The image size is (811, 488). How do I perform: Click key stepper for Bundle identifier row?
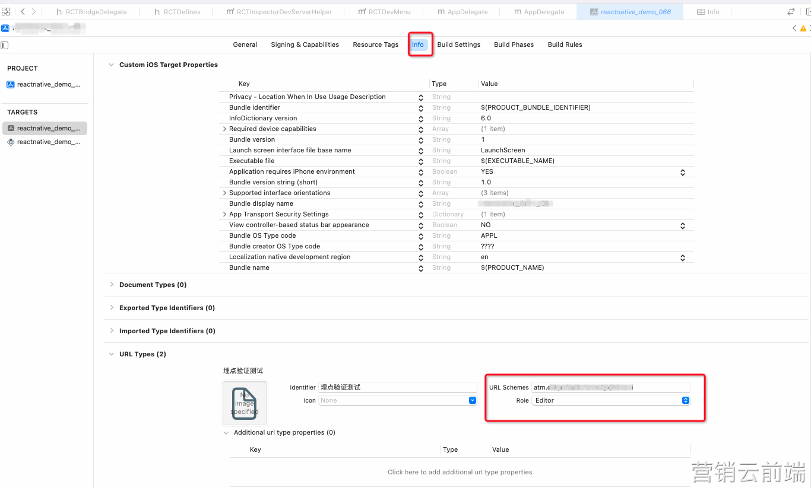(x=420, y=108)
